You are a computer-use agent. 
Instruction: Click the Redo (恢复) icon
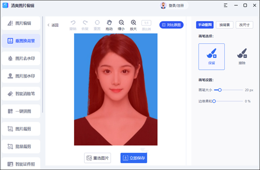click(x=85, y=23)
